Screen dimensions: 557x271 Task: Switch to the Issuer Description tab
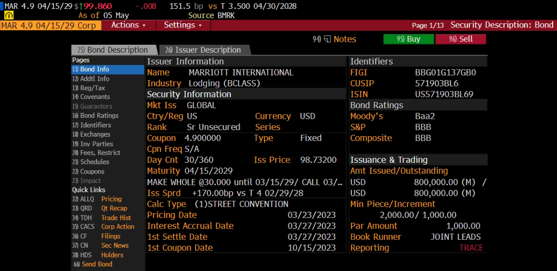point(204,50)
